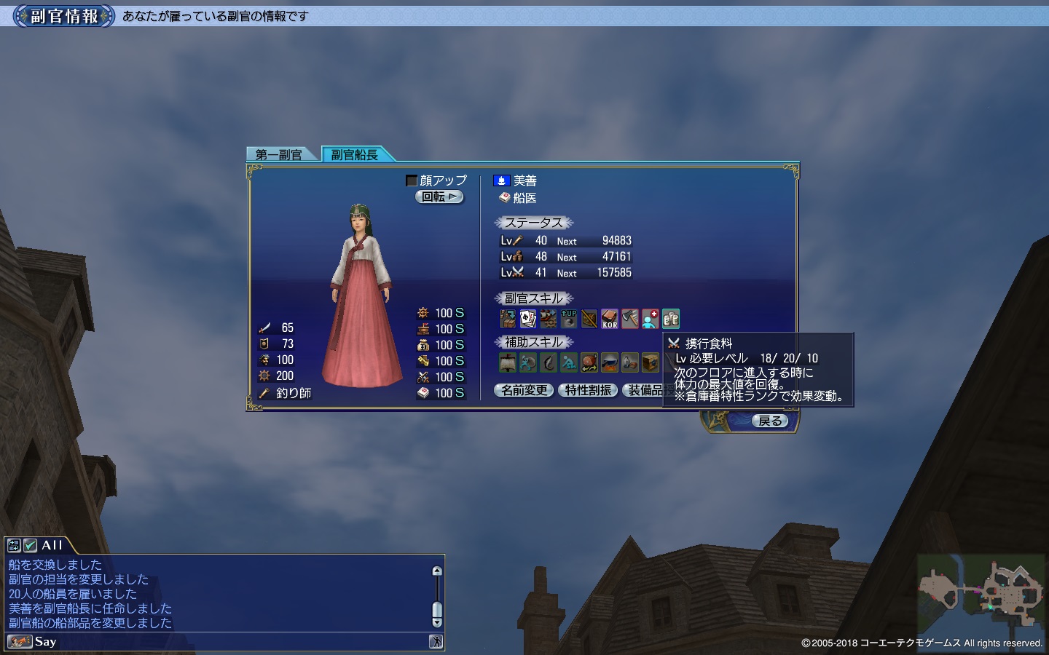Click the canned provisions skill icon
The image size is (1049, 655).
click(671, 319)
